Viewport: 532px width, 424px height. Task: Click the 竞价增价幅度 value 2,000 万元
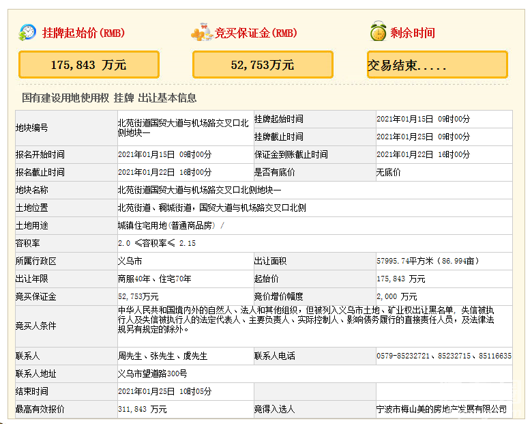tap(396, 296)
